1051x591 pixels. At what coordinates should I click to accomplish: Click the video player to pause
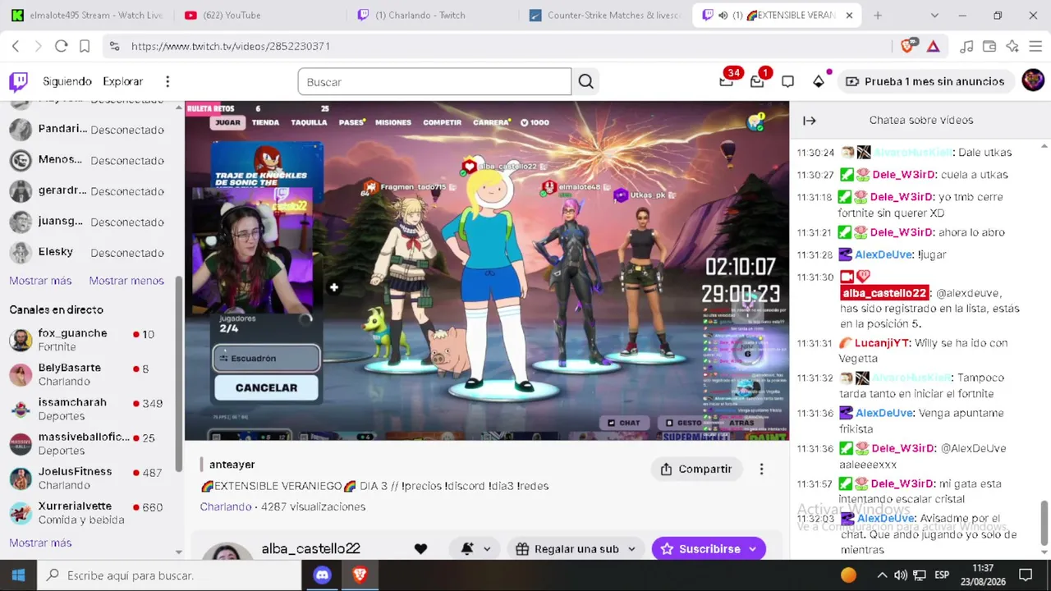point(486,270)
